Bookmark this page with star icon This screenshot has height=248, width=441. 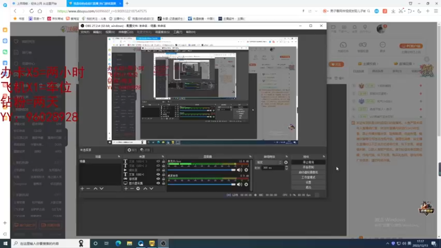click(x=51, y=11)
